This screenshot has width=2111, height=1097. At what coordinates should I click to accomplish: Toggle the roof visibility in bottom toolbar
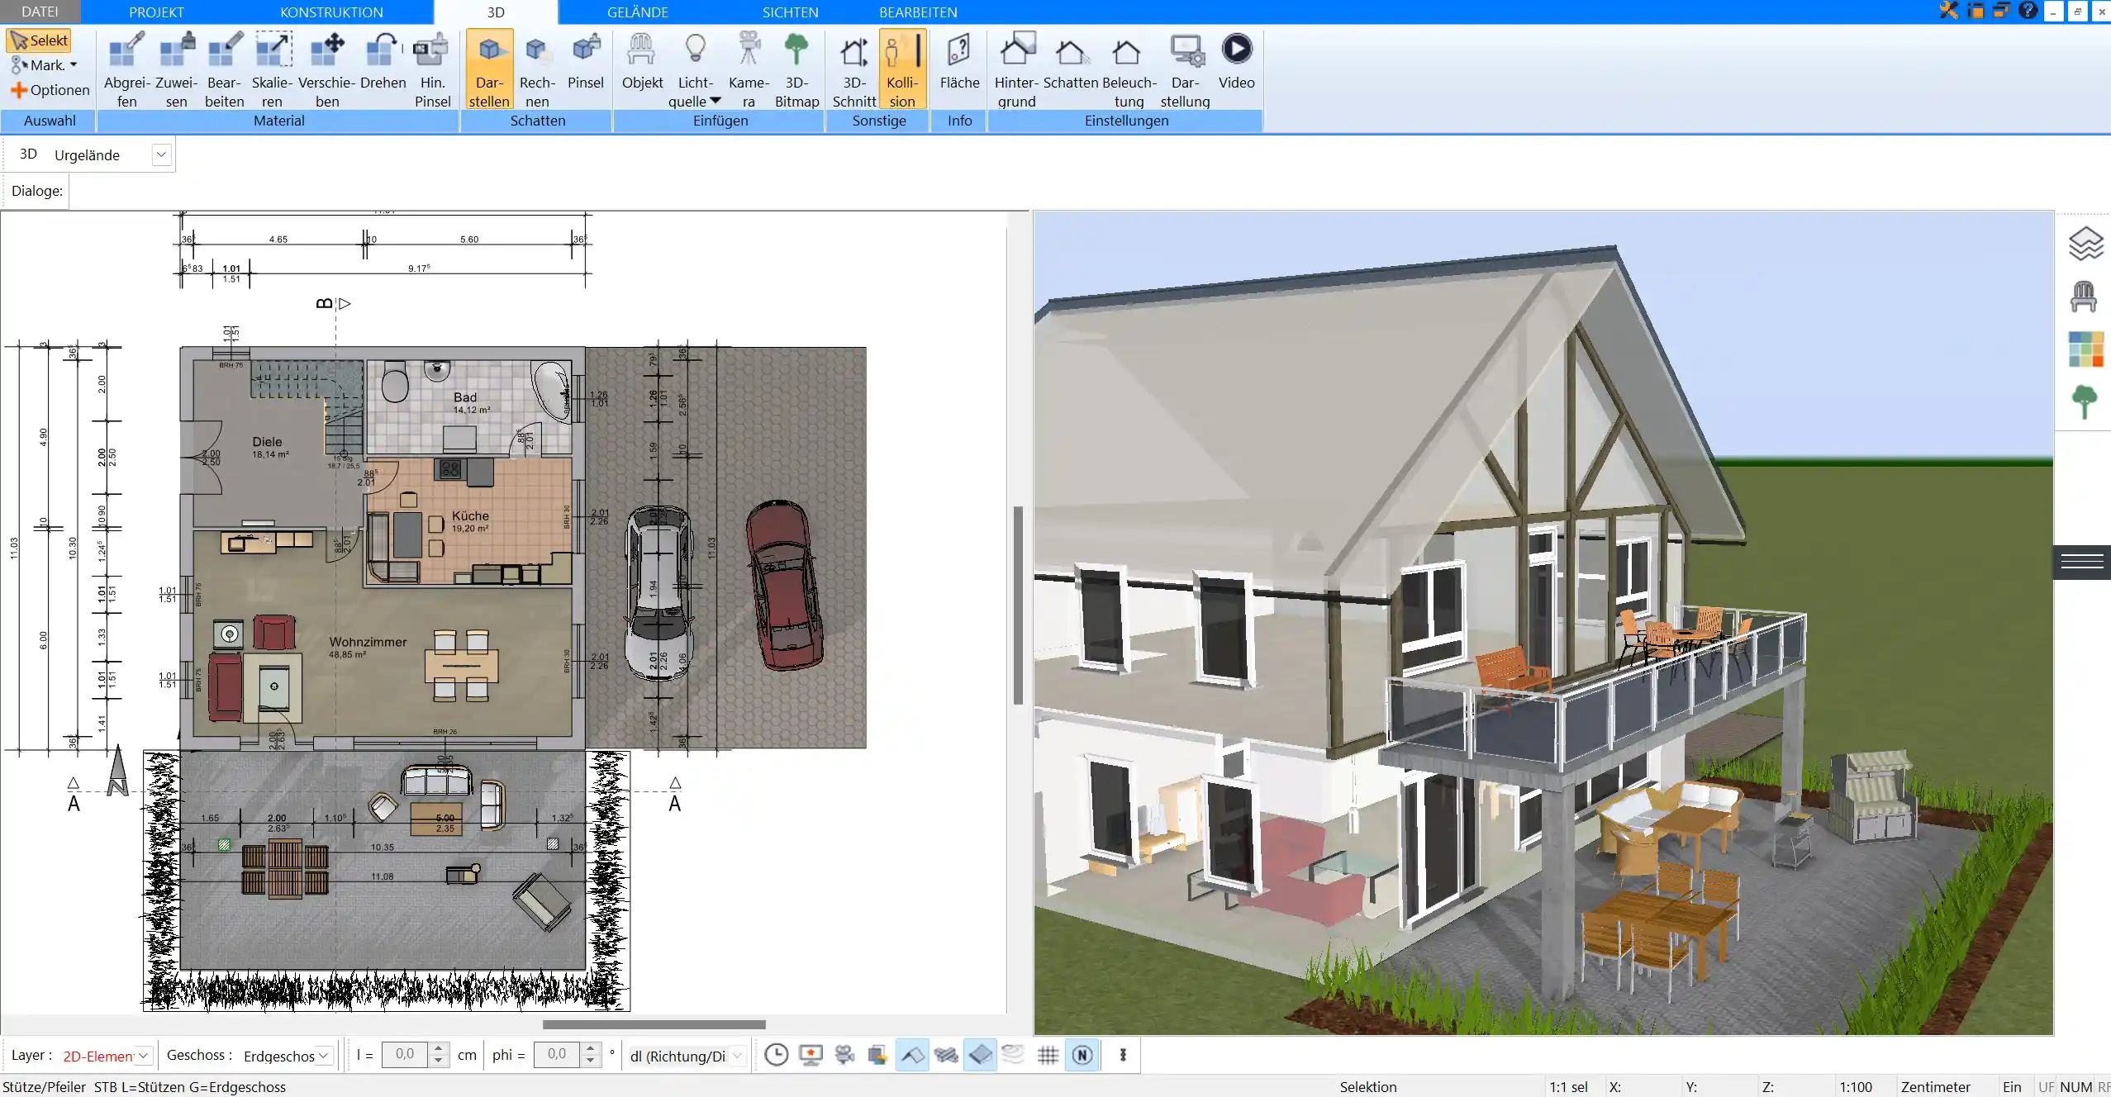[x=912, y=1055]
